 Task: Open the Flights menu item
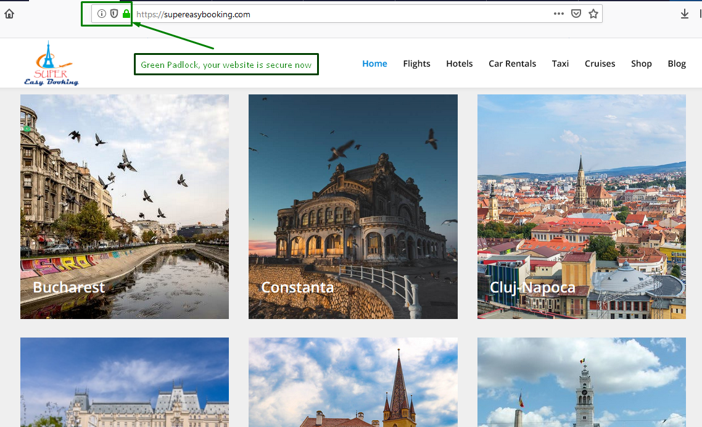click(x=416, y=64)
